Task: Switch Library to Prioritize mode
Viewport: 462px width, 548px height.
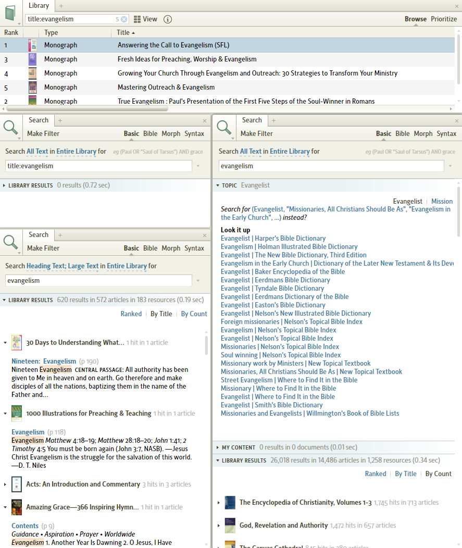Action: (444, 19)
